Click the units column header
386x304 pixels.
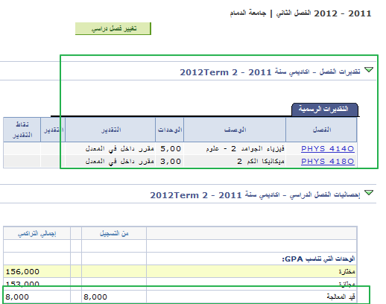coord(170,130)
